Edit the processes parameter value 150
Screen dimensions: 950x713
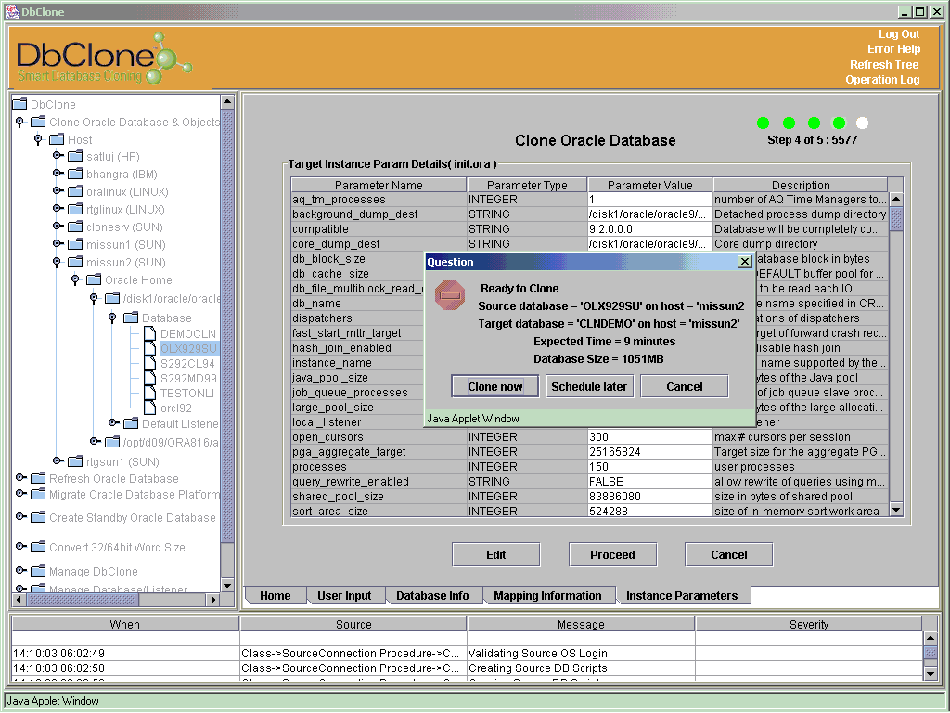[649, 467]
